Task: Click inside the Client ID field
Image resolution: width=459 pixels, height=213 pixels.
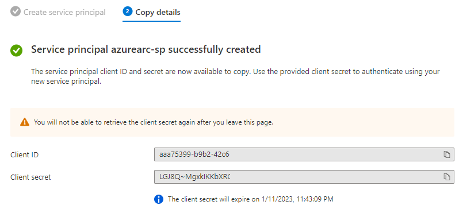Action: pyautogui.click(x=304, y=154)
